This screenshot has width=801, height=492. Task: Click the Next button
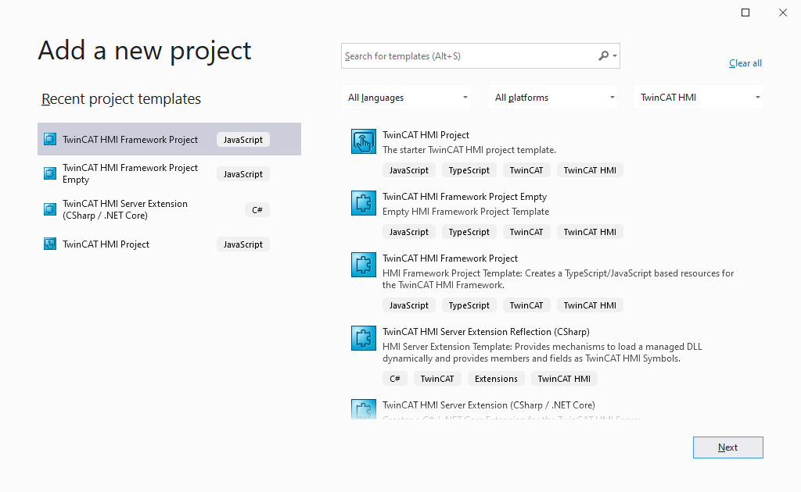pyautogui.click(x=728, y=447)
